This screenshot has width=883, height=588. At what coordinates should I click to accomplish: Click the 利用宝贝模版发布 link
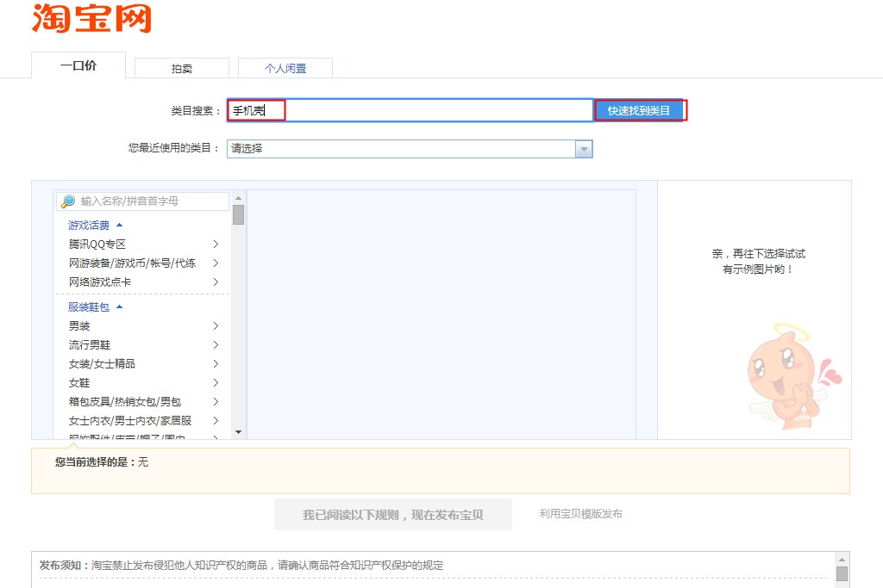580,514
